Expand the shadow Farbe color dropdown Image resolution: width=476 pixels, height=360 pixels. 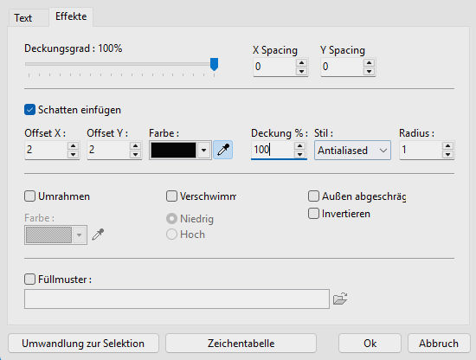203,150
